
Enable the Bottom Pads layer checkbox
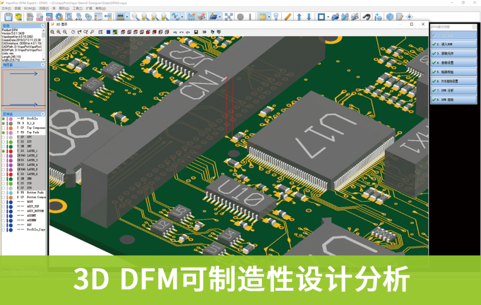coord(4,193)
